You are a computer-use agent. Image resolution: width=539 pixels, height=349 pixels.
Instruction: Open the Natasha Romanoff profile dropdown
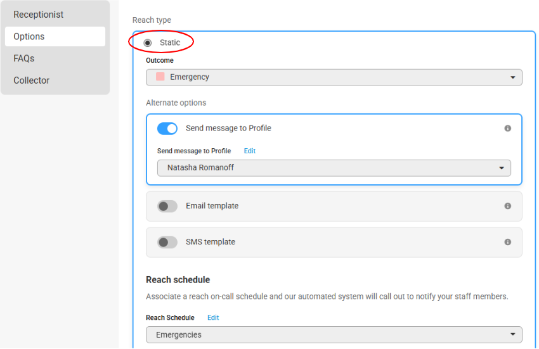[334, 168]
